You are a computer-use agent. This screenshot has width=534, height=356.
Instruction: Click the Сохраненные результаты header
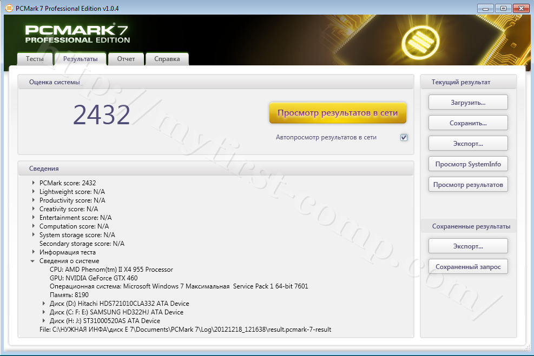point(471,226)
